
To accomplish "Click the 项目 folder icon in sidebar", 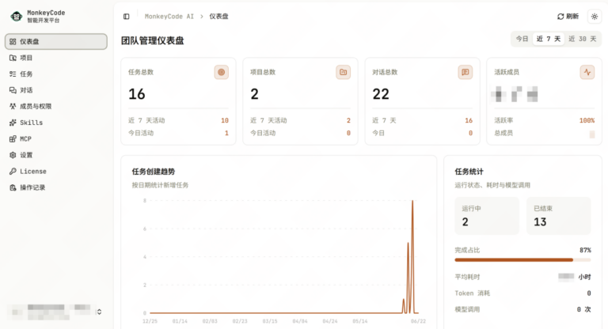I will click(x=13, y=58).
